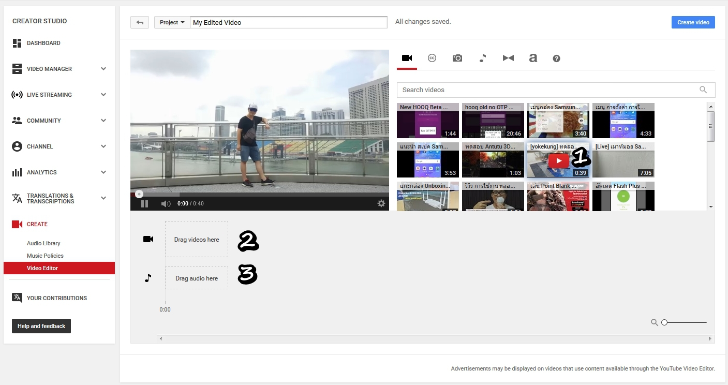Select the [yokekung] 0:39 video thumbnail
Image resolution: width=728 pixels, height=385 pixels.
click(x=558, y=160)
